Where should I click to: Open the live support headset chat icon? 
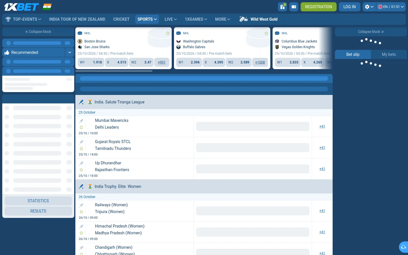point(403,247)
